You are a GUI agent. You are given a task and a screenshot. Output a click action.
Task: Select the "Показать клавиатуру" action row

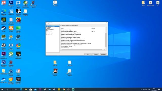[x=66, y=30]
